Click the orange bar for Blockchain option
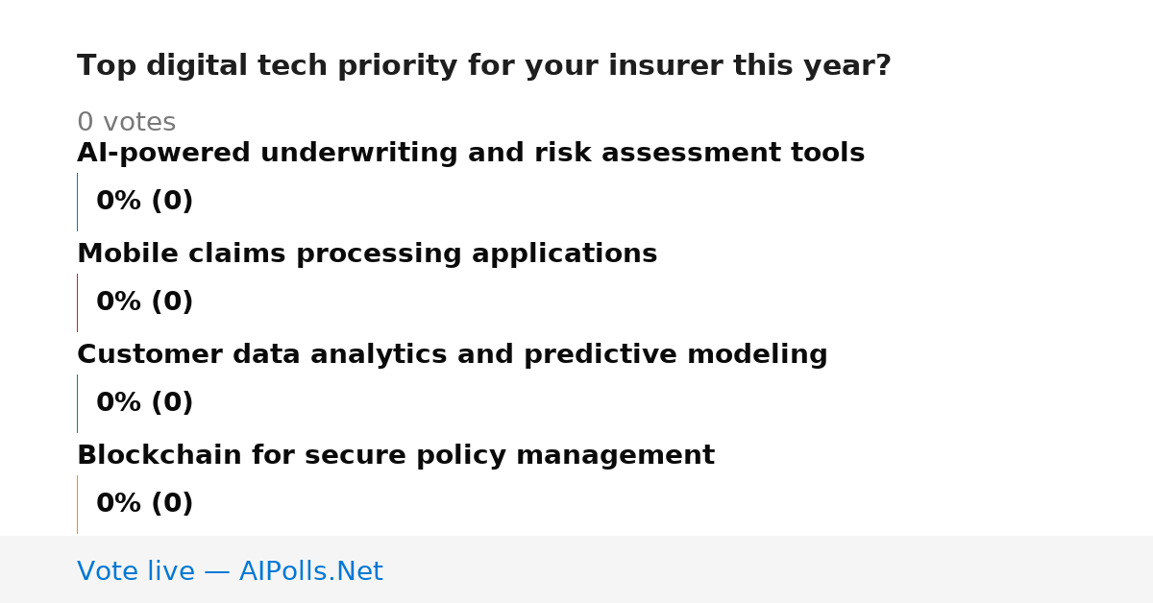 click(x=78, y=504)
